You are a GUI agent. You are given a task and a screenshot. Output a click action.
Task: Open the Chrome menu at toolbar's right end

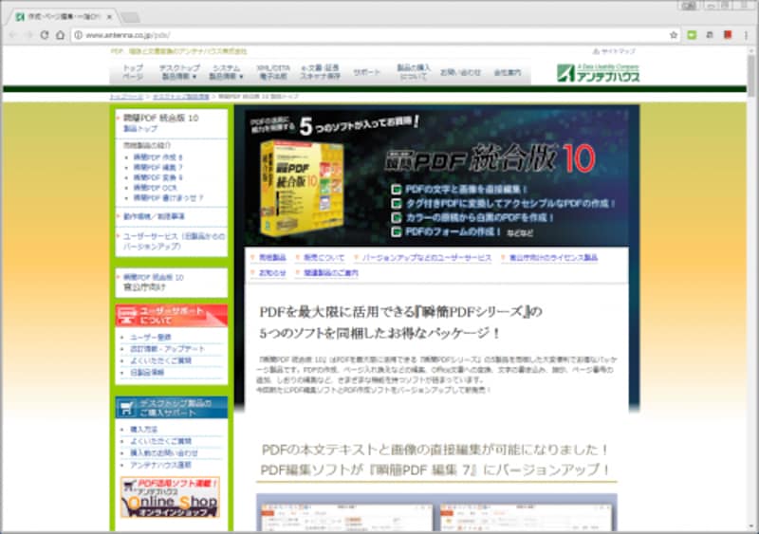point(746,35)
